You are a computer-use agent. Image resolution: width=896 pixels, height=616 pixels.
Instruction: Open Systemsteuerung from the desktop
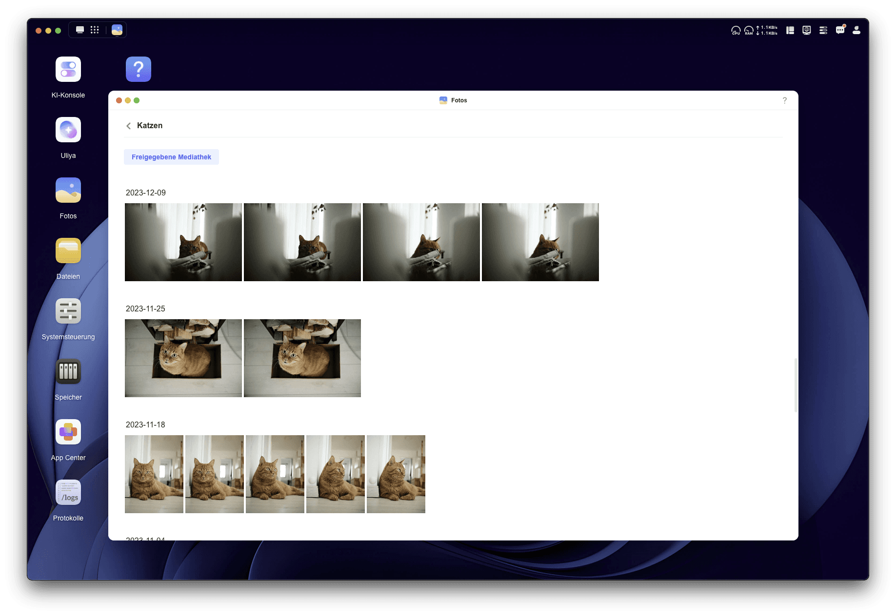coord(68,311)
